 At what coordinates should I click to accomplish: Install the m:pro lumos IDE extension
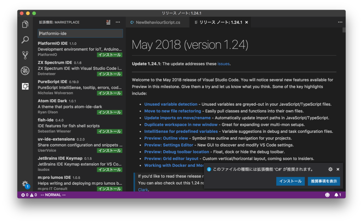[110, 189]
